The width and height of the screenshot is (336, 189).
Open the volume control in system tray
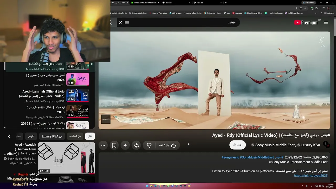pos(319,186)
